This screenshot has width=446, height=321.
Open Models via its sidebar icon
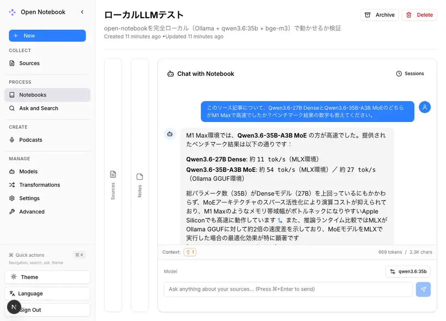(x=12, y=171)
